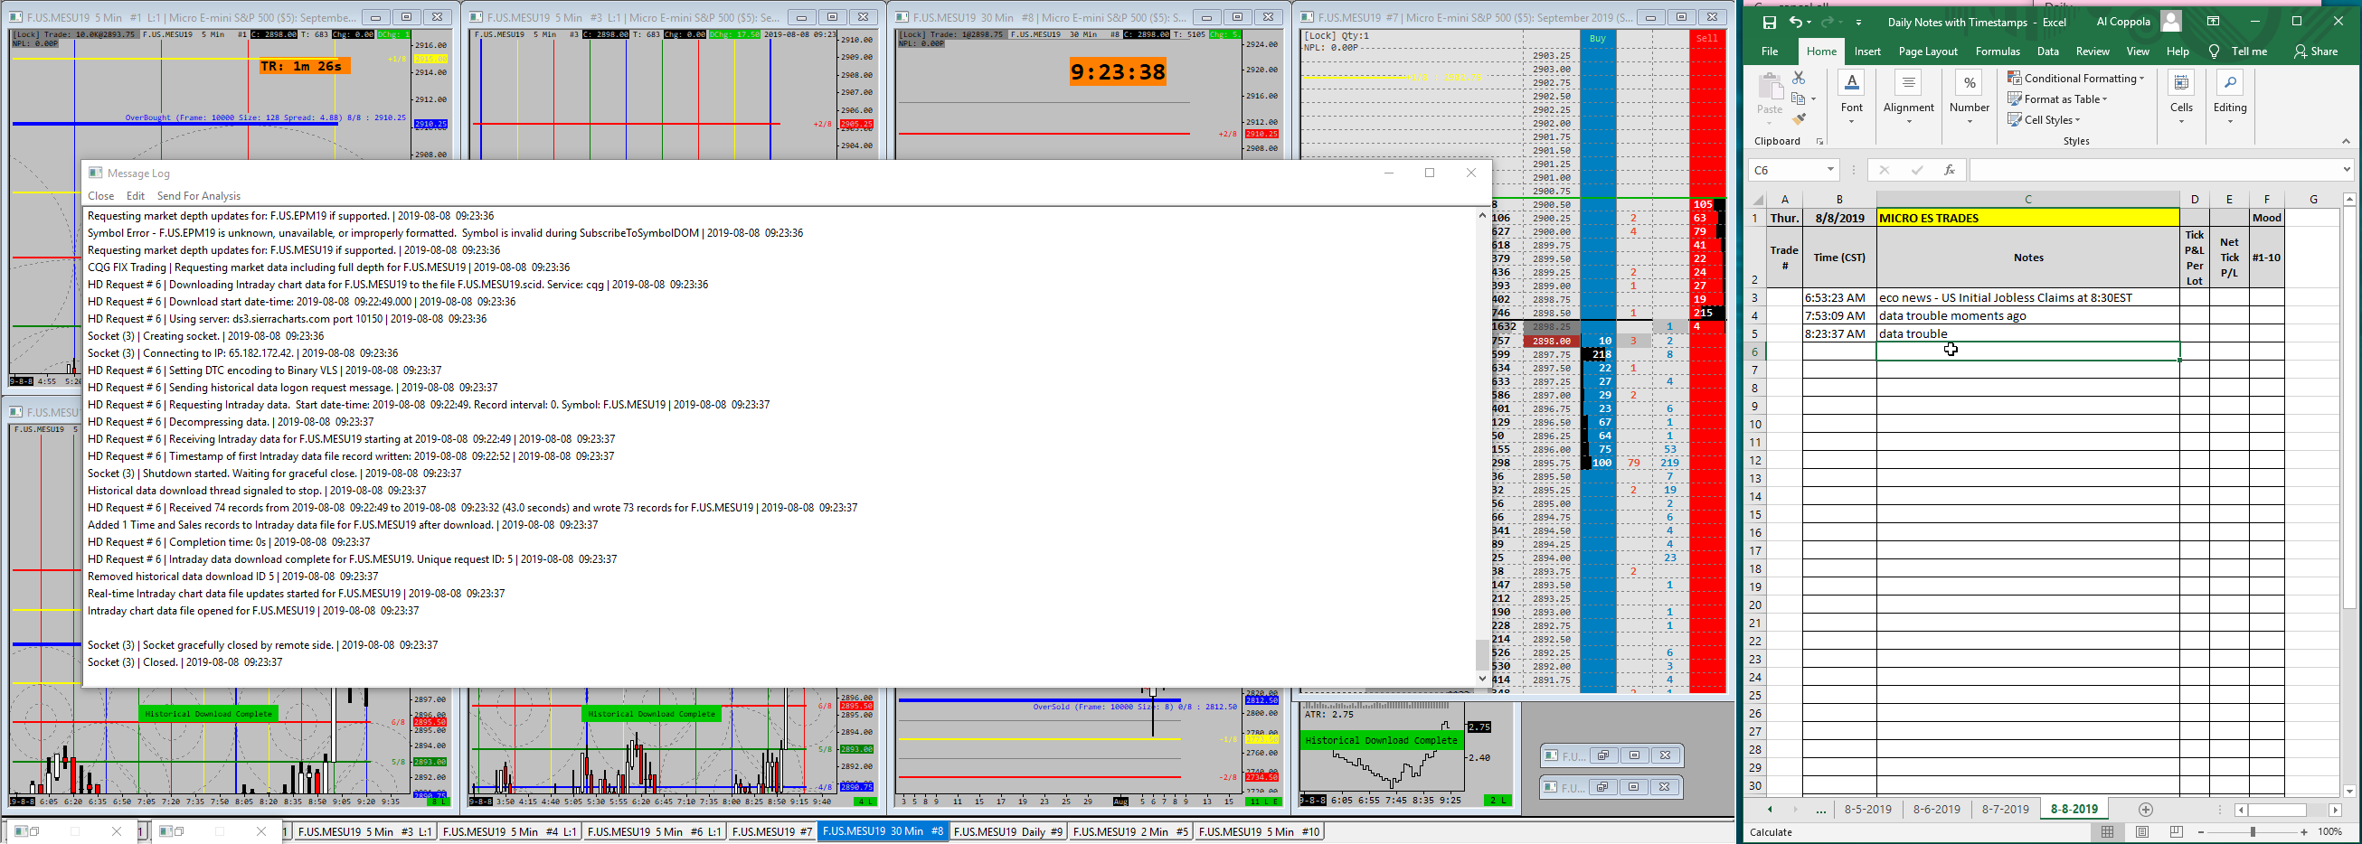Open the Format as Table gallery
The image size is (2362, 844).
2056,99
